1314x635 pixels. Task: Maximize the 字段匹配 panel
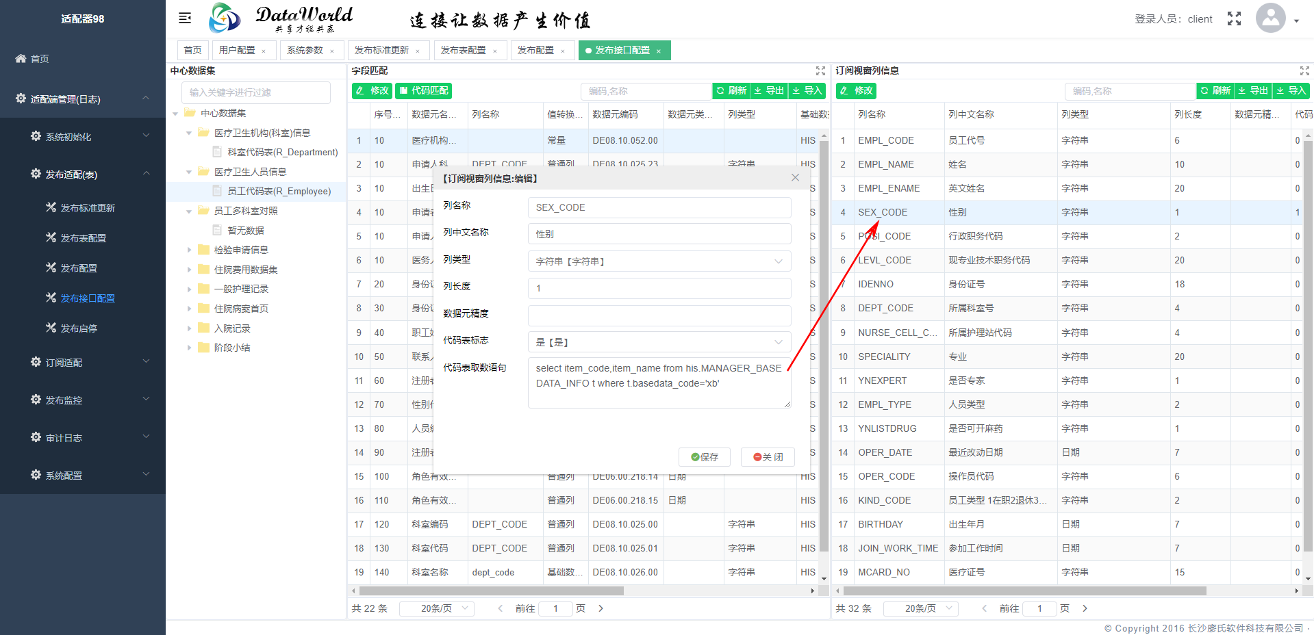pos(820,70)
